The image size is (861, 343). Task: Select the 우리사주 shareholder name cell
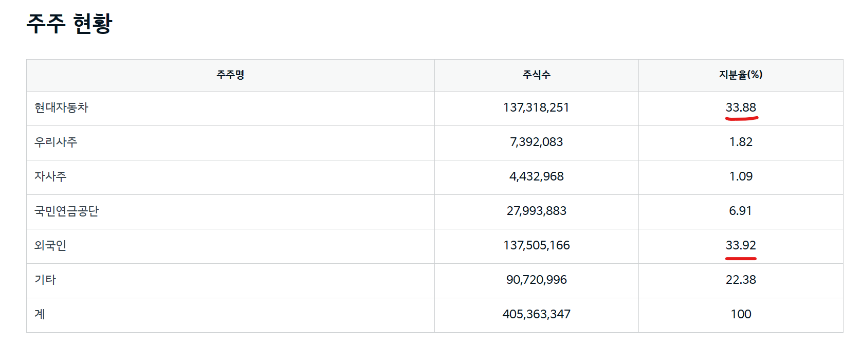(56, 142)
